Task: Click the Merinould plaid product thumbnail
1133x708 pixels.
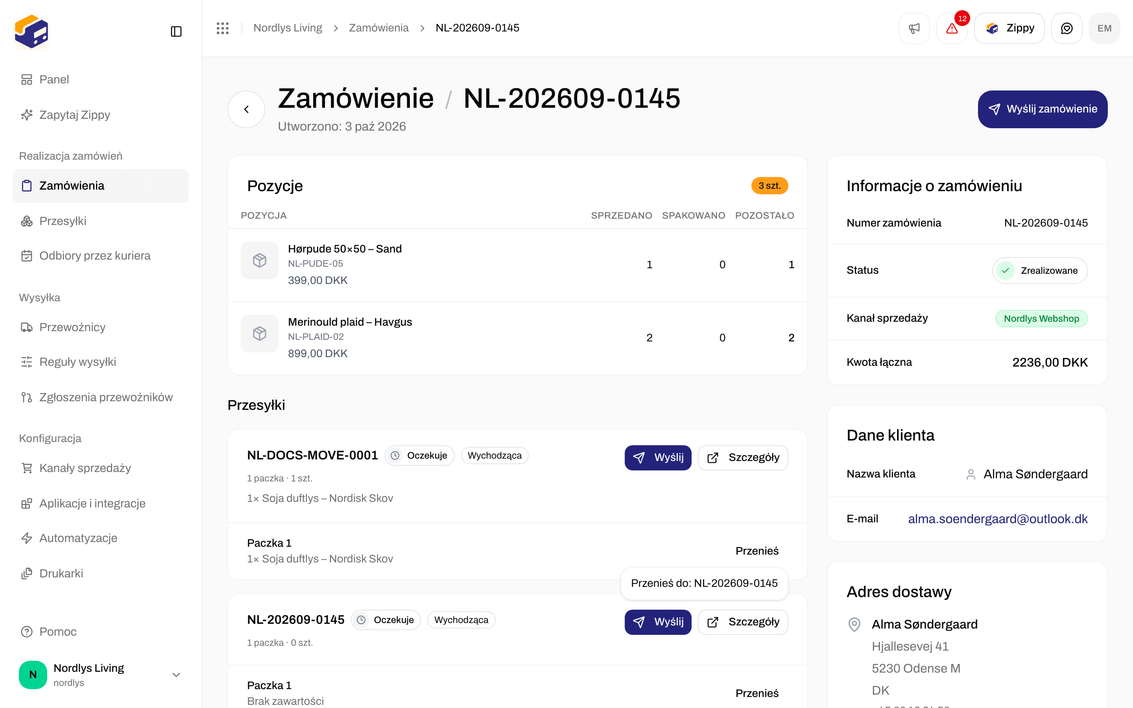Action: point(259,334)
